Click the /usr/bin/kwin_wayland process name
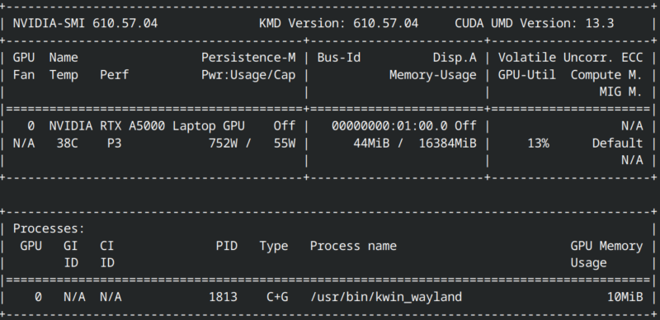The height and width of the screenshot is (320, 660). click(386, 297)
